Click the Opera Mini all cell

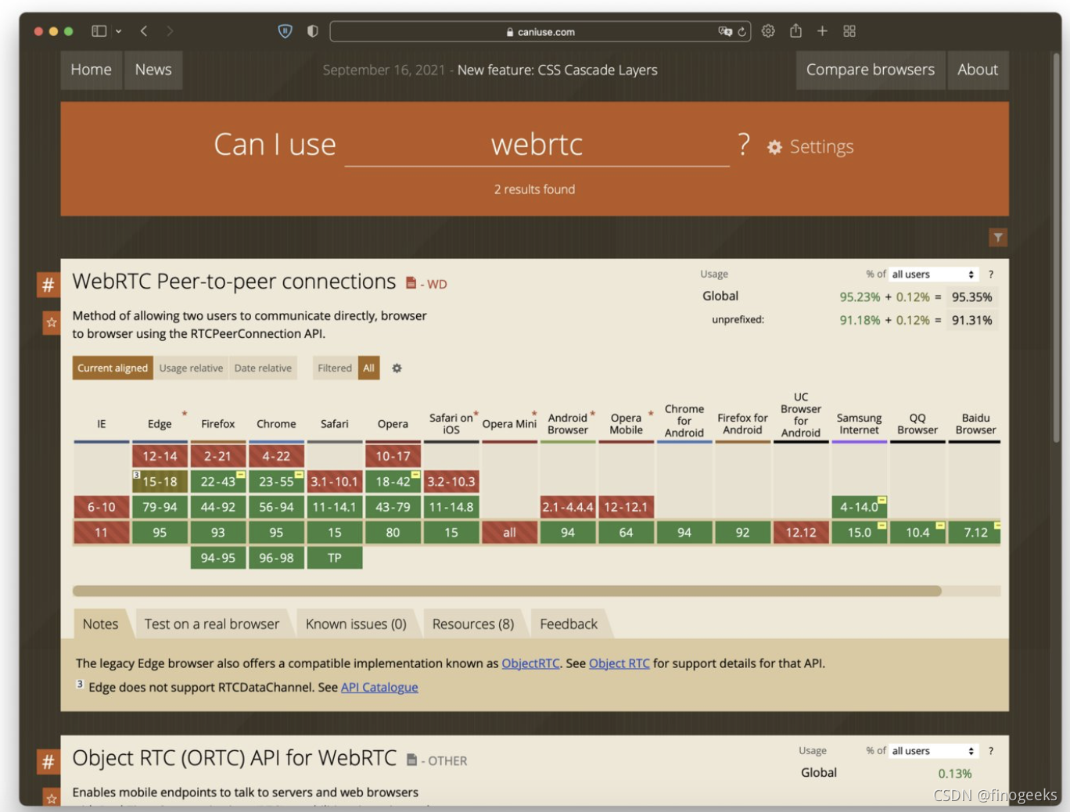tap(509, 533)
